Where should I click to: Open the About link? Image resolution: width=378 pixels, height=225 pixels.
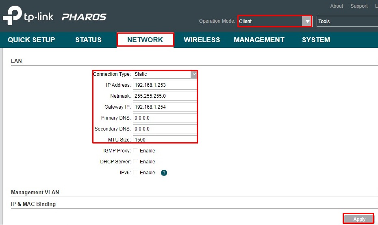click(x=337, y=6)
